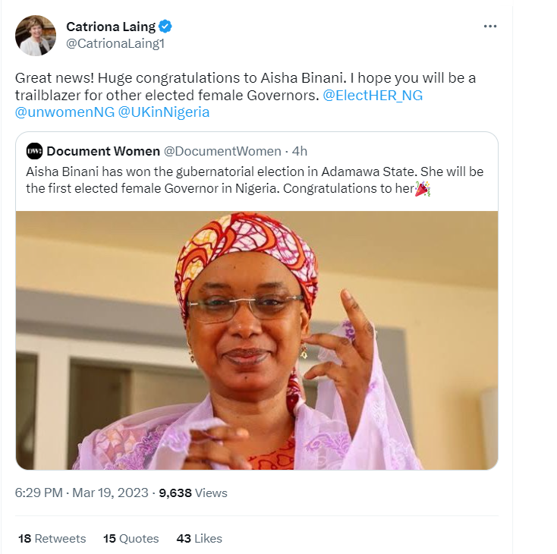The image size is (557, 554).
Task: Click the Document Women logo avatar
Action: point(34,151)
